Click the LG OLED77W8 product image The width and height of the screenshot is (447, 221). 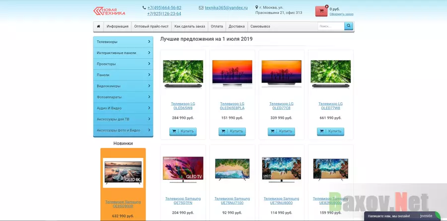coord(330,74)
